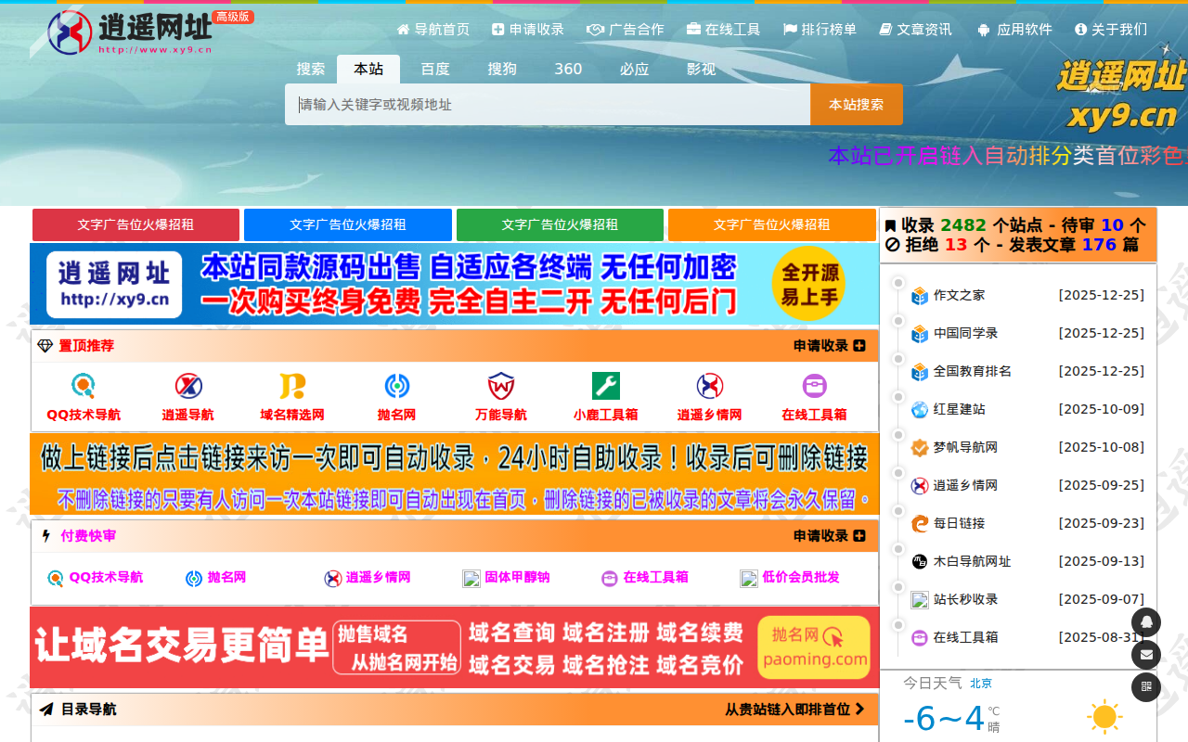Select the 域名精选网 icon
This screenshot has height=742, width=1188.
[291, 385]
